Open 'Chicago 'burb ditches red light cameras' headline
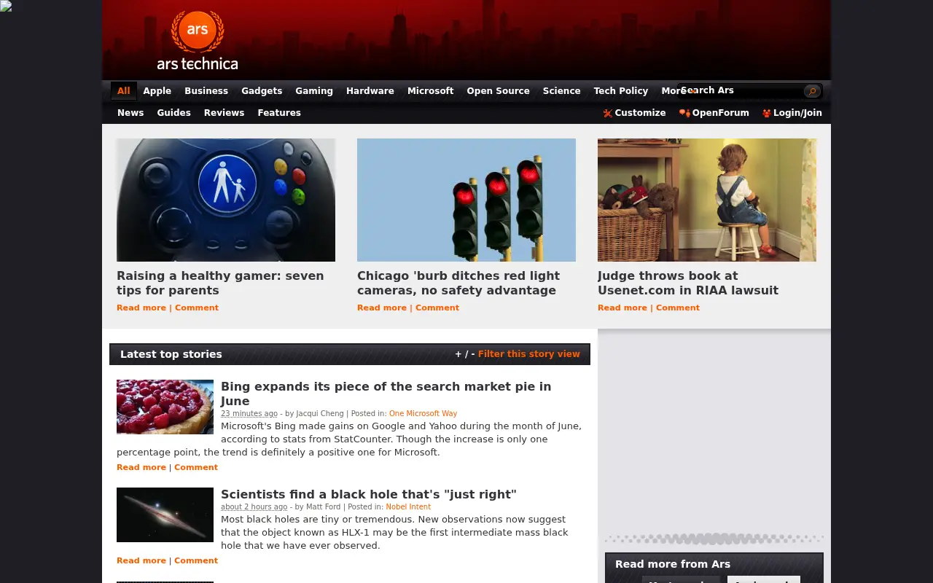Screen dimensions: 933x583 point(458,283)
